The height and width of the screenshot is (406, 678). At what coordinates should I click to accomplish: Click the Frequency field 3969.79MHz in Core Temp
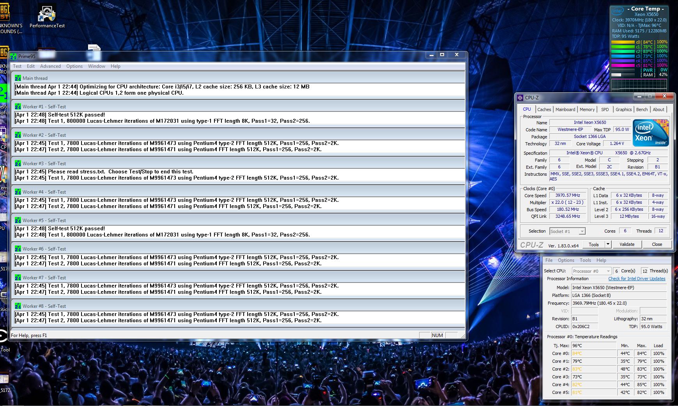click(x=619, y=303)
